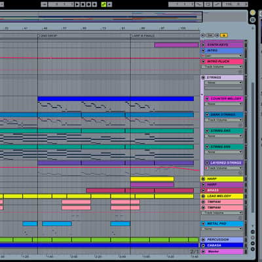Open LAYERED STRINGS Track Volume automation chooser

coord(223,168)
